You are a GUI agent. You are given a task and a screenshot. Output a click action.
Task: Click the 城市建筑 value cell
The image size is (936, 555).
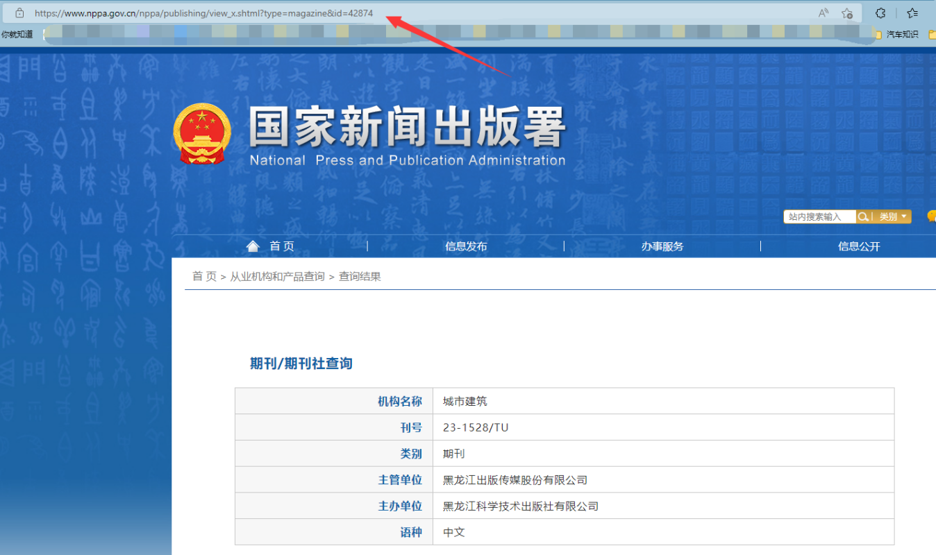point(664,401)
